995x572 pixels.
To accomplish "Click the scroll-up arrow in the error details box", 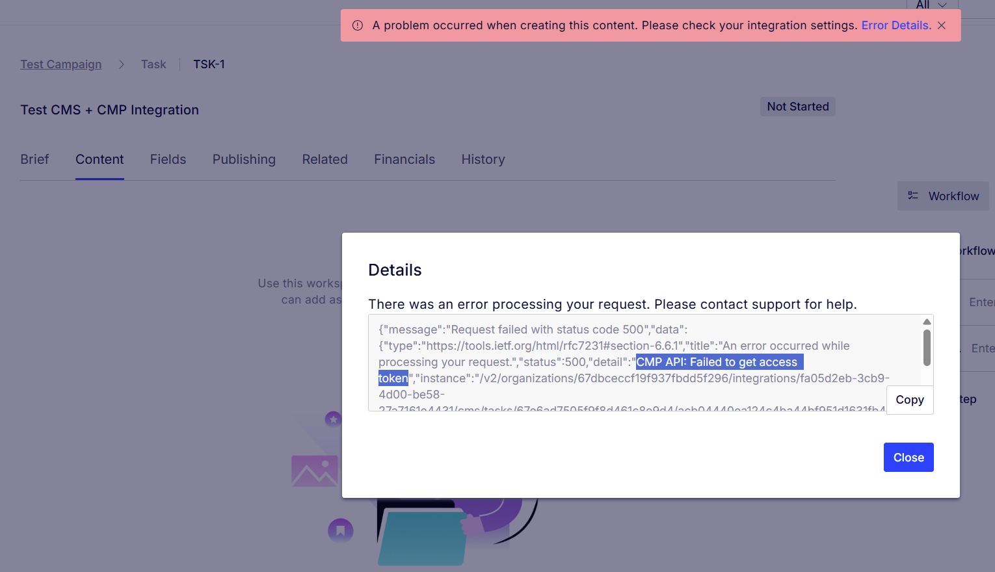I will (927, 322).
